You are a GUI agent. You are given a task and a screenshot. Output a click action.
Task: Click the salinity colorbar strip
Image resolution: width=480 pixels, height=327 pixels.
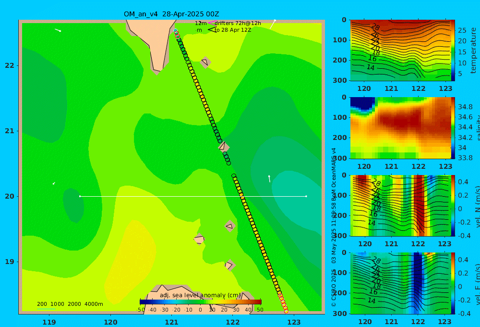453,128
